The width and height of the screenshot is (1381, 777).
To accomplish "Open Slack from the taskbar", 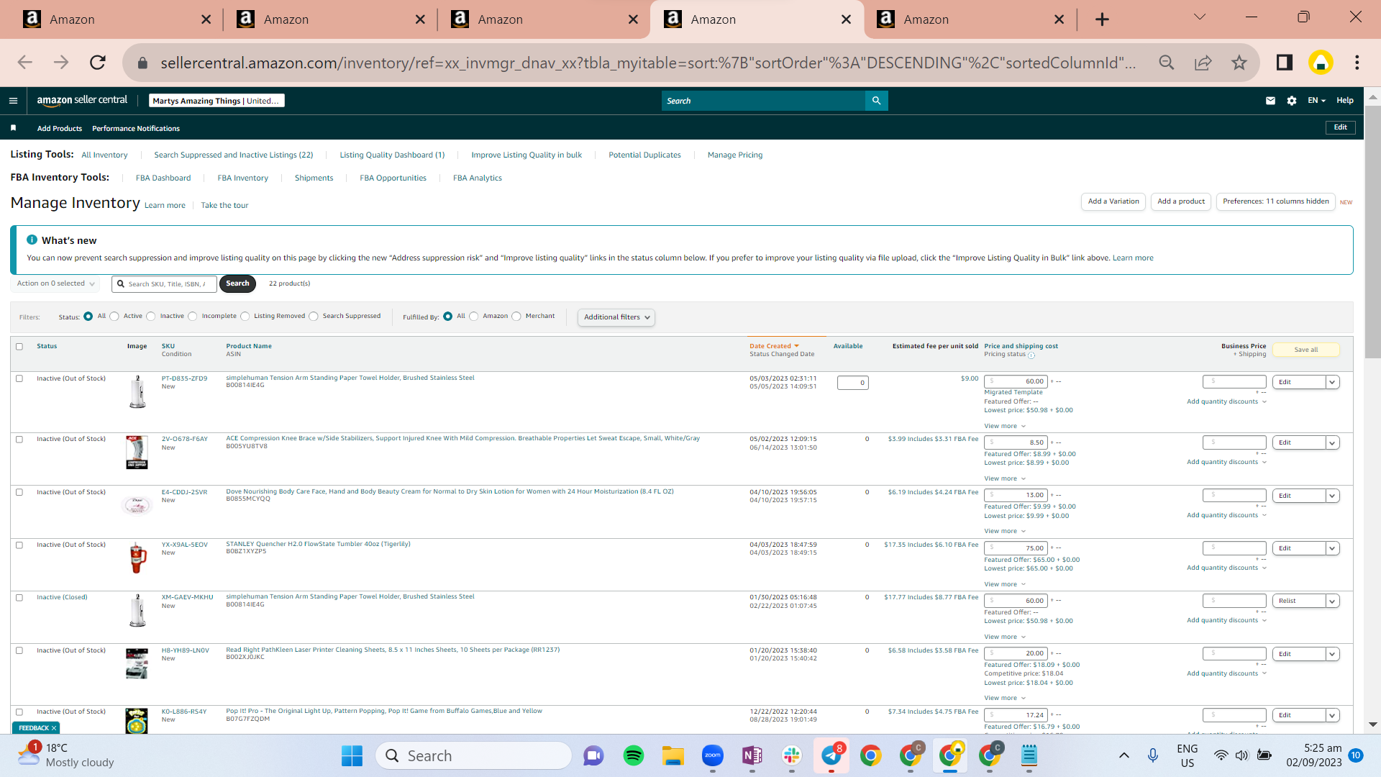I will point(792,755).
